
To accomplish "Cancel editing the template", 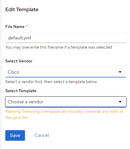I will pyautogui.click(x=42, y=135).
